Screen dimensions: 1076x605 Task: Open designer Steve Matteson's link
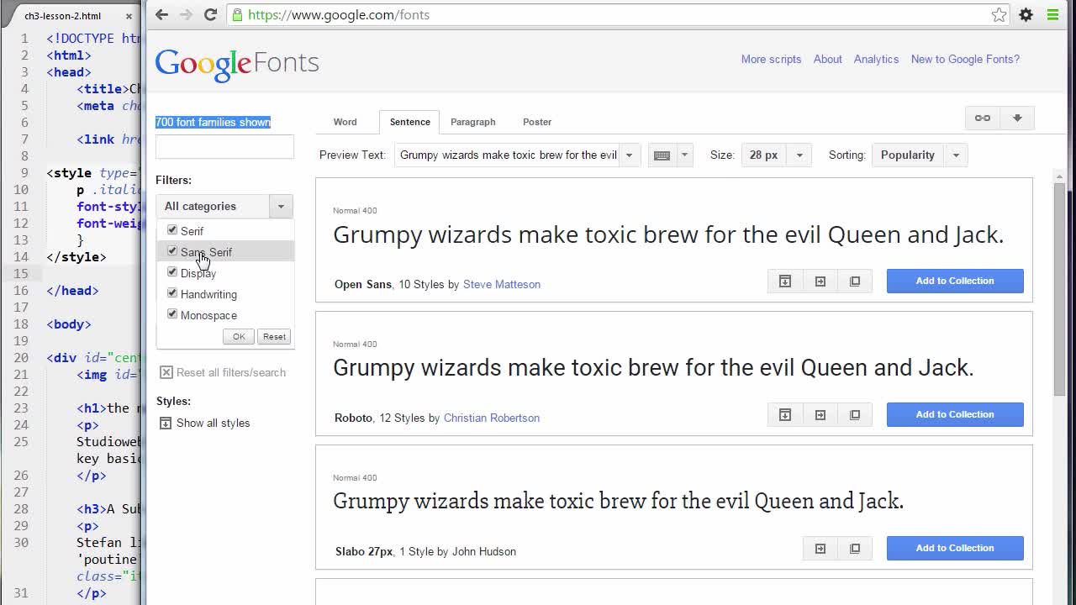pyautogui.click(x=502, y=285)
